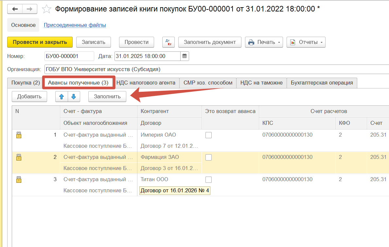Click the lock icon in row 2
This screenshot has width=389, height=247.
[x=19, y=157]
